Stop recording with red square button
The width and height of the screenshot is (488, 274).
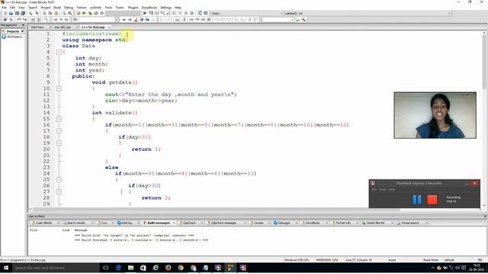tap(432, 199)
